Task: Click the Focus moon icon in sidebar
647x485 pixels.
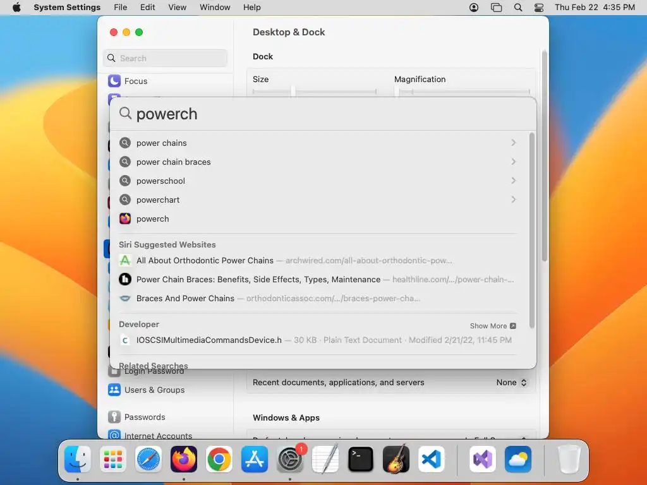Action: [114, 81]
